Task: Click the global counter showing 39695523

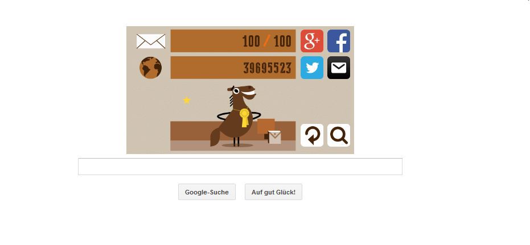Action: point(233,68)
